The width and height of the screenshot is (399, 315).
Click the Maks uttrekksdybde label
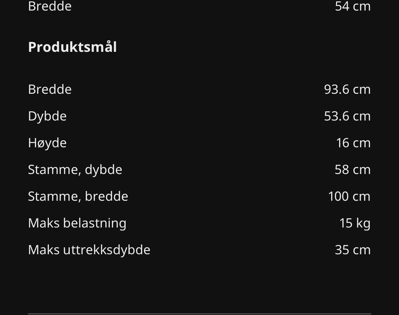[x=89, y=250]
